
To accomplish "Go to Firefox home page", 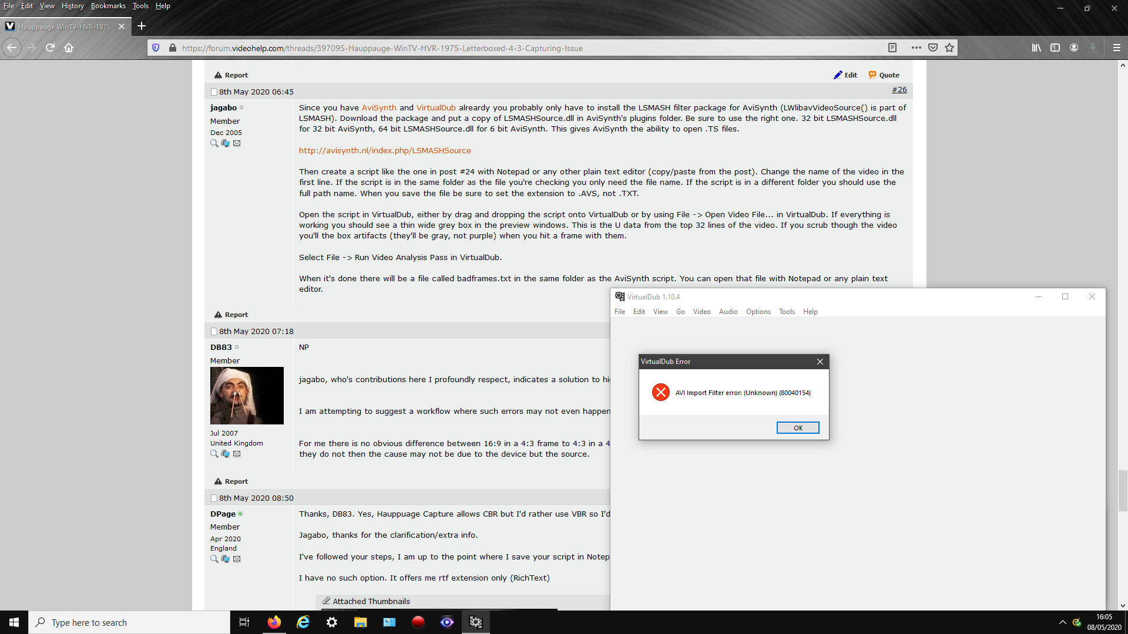I will [x=69, y=48].
